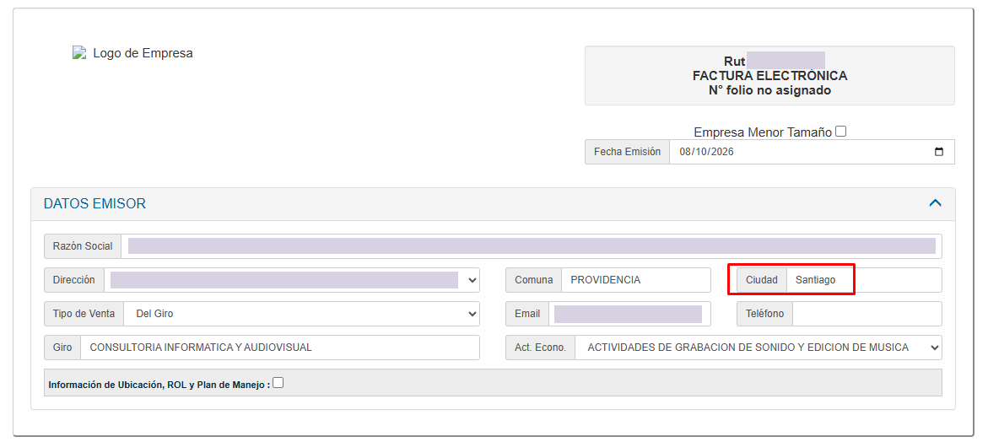Click the Comuna label
Screen dimensions: 988x442
(534, 280)
